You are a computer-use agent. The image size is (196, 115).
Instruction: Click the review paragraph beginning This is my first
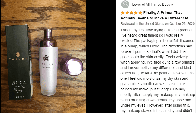(x=158, y=70)
